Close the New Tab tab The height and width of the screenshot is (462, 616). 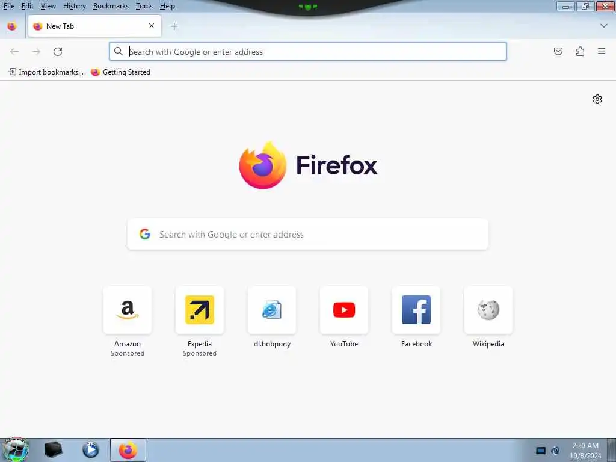click(x=152, y=26)
